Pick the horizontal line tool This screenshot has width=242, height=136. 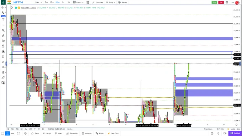click(3, 25)
